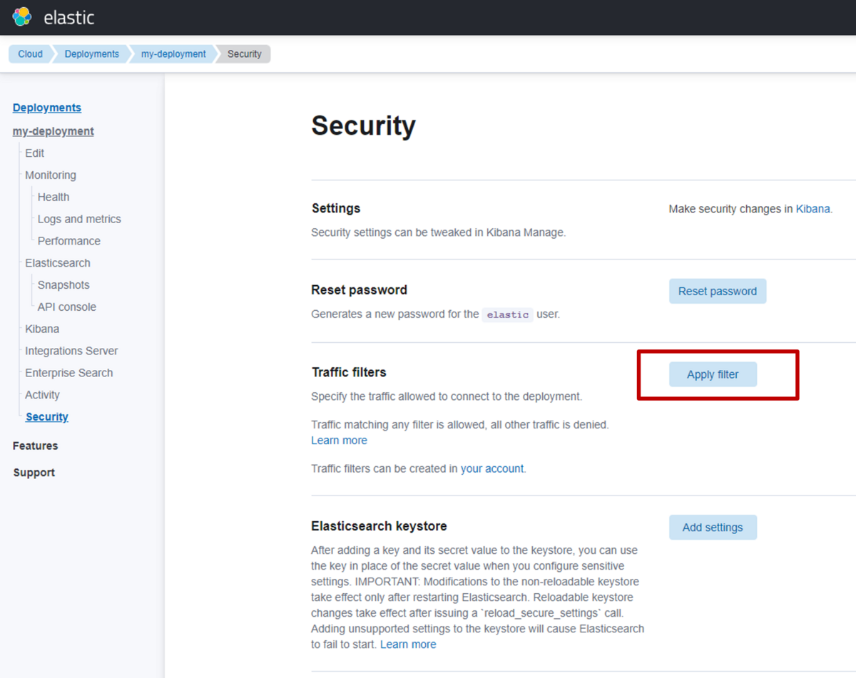The image size is (856, 678).
Task: Click the Add settings button
Action: point(713,528)
